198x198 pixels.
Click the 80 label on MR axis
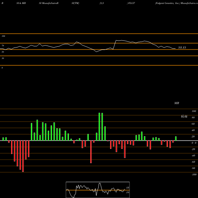coord(193,118)
